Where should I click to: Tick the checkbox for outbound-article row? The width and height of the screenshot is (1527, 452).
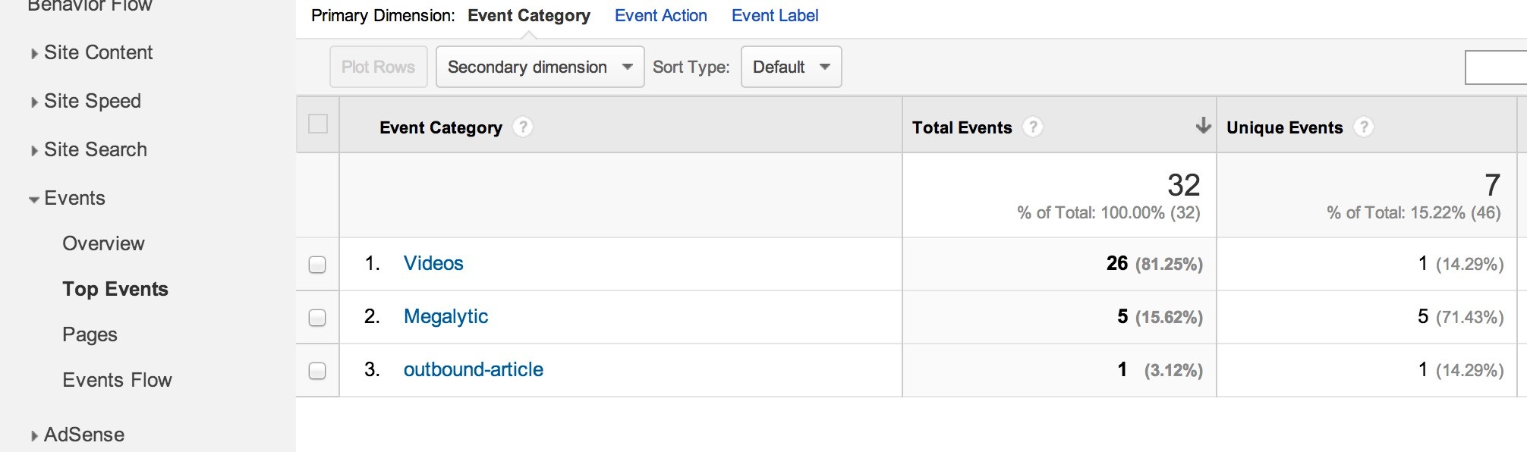(317, 371)
